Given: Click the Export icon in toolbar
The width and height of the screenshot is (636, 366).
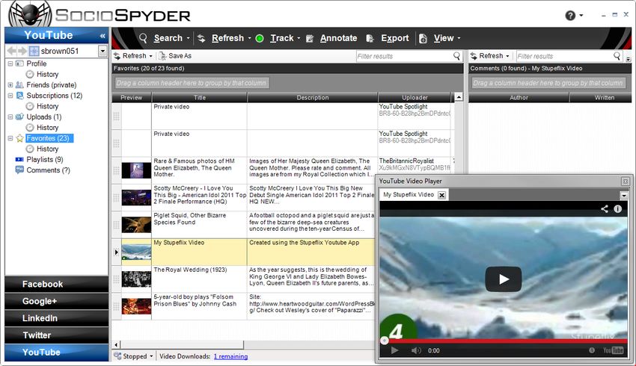Looking at the screenshot, I should coord(370,38).
